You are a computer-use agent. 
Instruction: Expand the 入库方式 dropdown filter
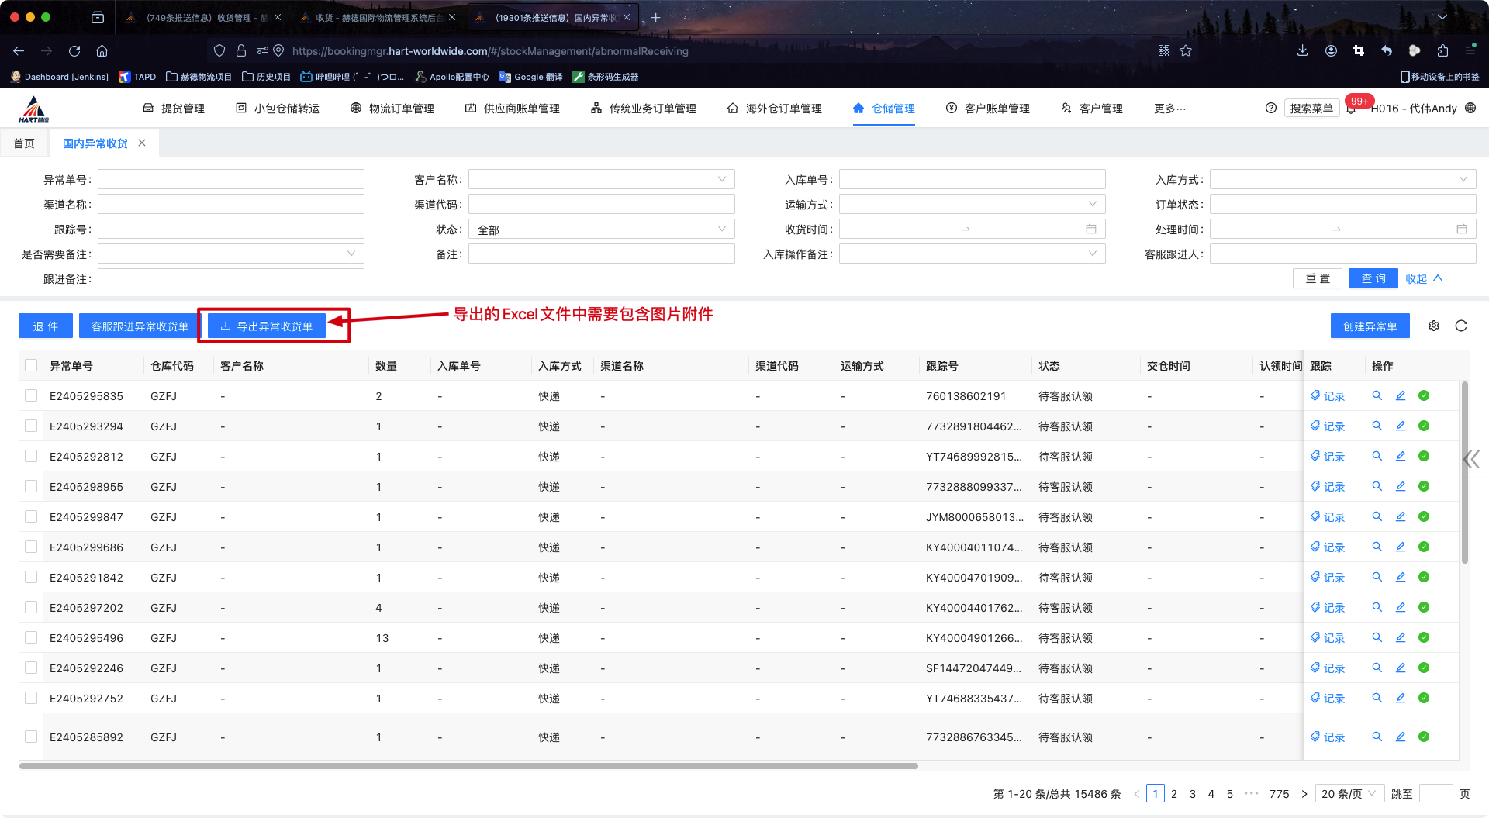click(1342, 180)
